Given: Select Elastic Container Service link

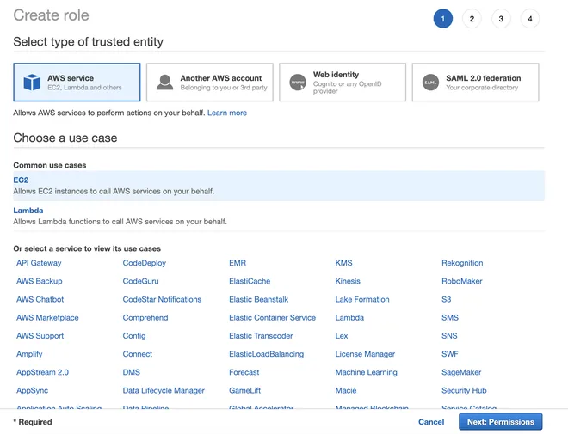Looking at the screenshot, I should (273, 317).
